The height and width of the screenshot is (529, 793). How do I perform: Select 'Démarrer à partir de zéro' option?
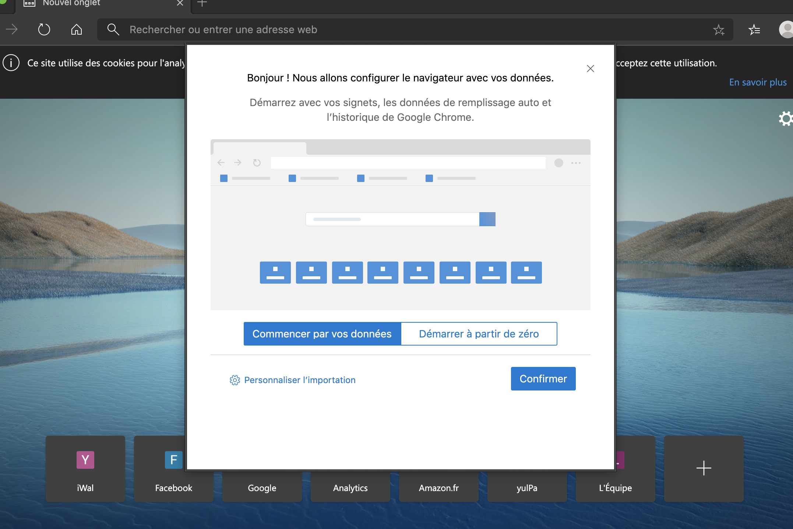[479, 334]
